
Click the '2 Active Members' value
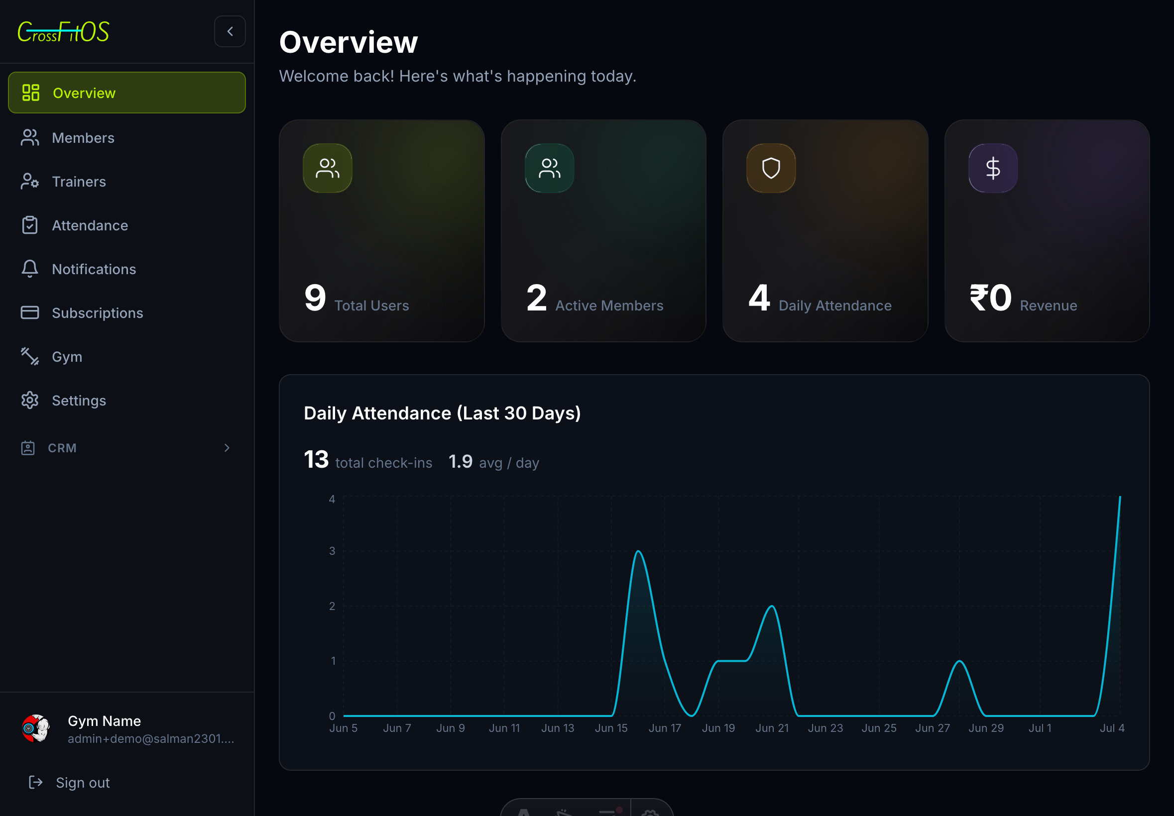[594, 299]
